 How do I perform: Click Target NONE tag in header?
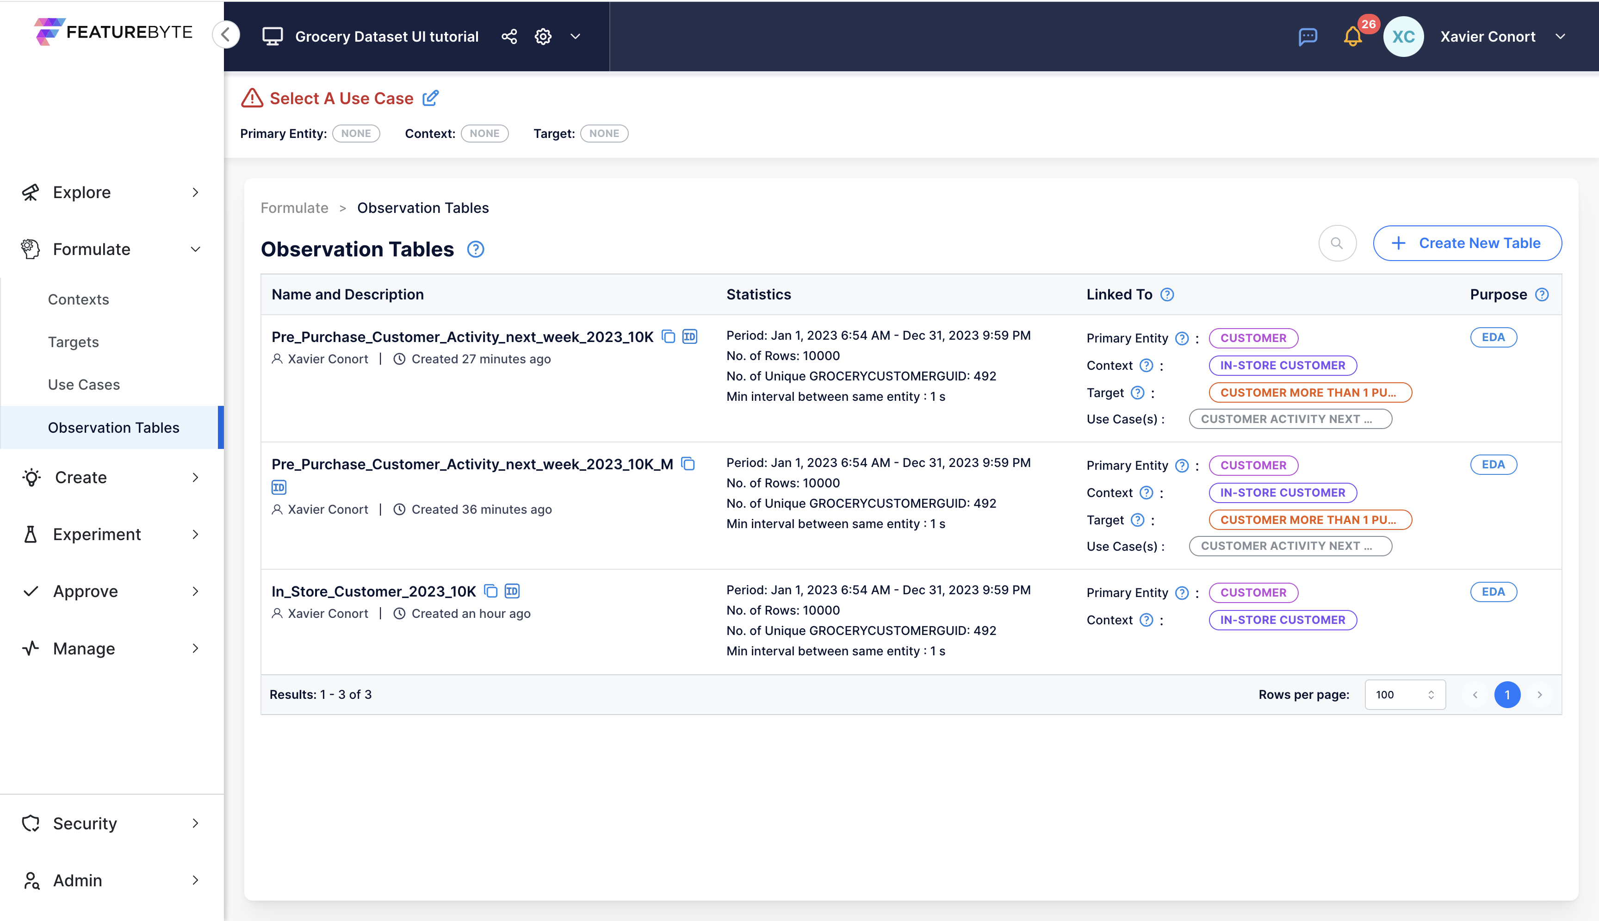(x=604, y=133)
